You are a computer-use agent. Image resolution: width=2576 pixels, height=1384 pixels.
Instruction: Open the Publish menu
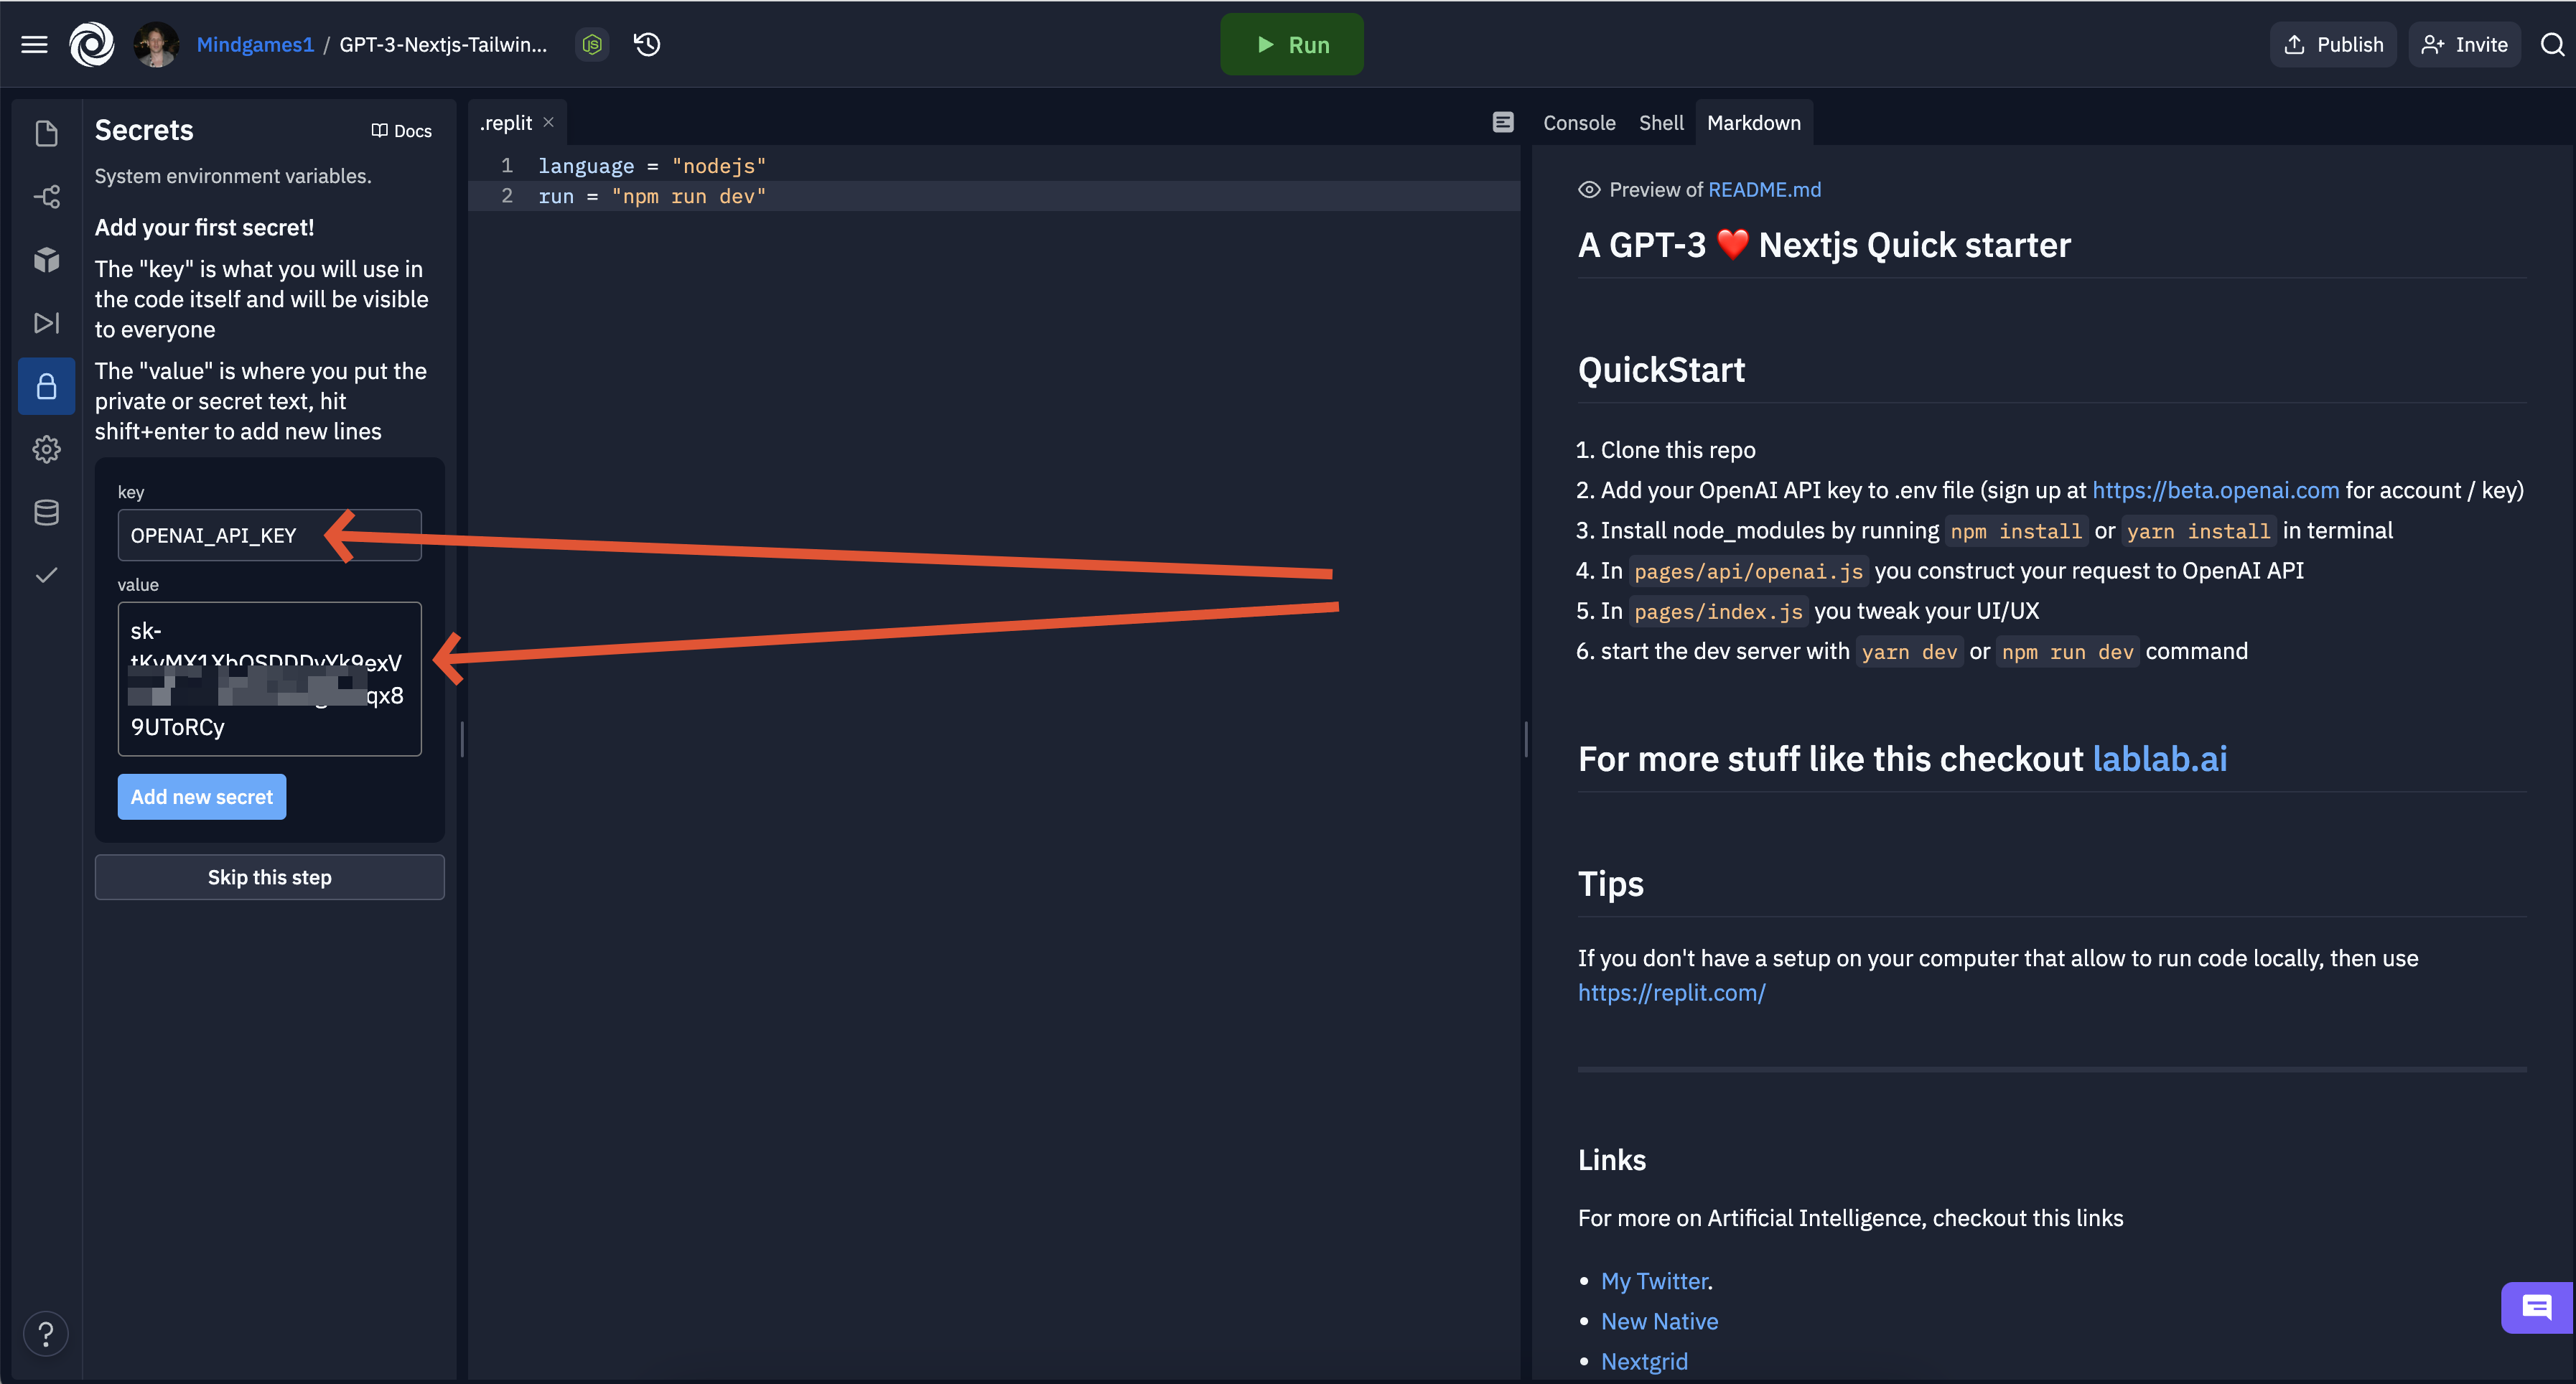point(2334,45)
